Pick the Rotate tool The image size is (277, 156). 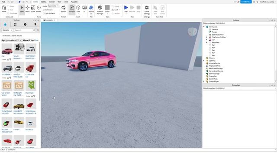[x=39, y=9]
